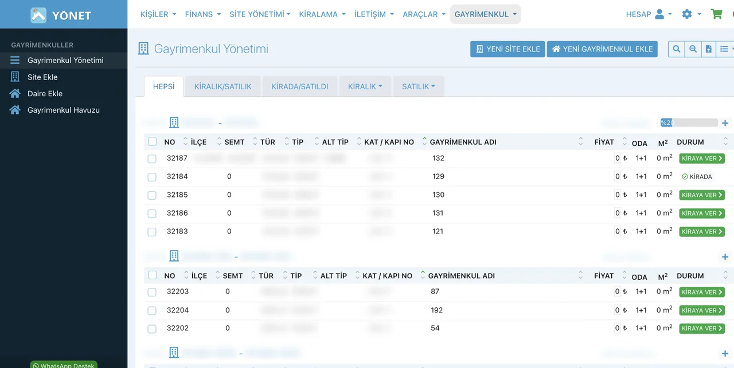The width and height of the screenshot is (734, 368).
Task: Click the zoom-out magnifier toolbar icon
Action: [693, 49]
